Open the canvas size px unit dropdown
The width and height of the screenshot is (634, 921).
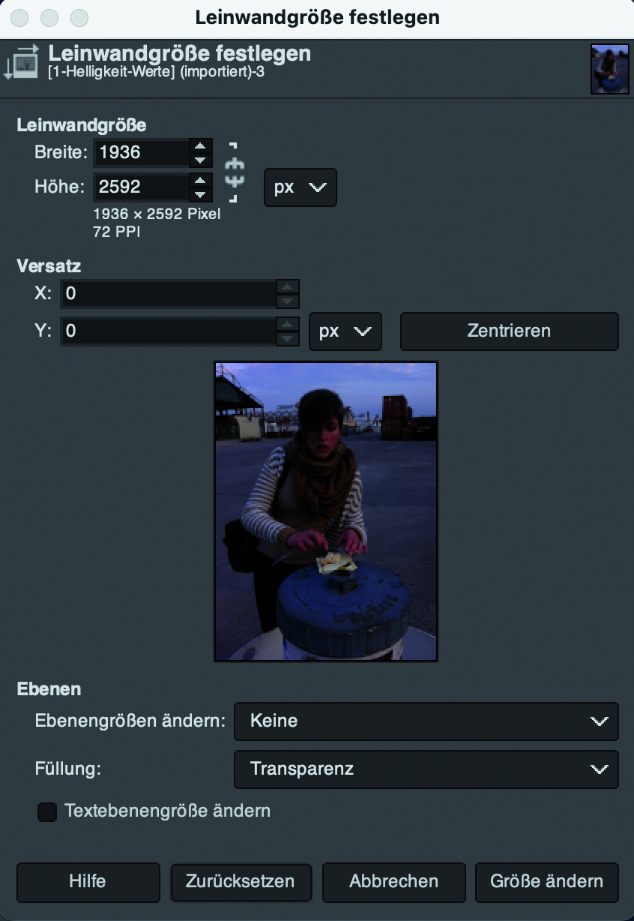point(301,187)
